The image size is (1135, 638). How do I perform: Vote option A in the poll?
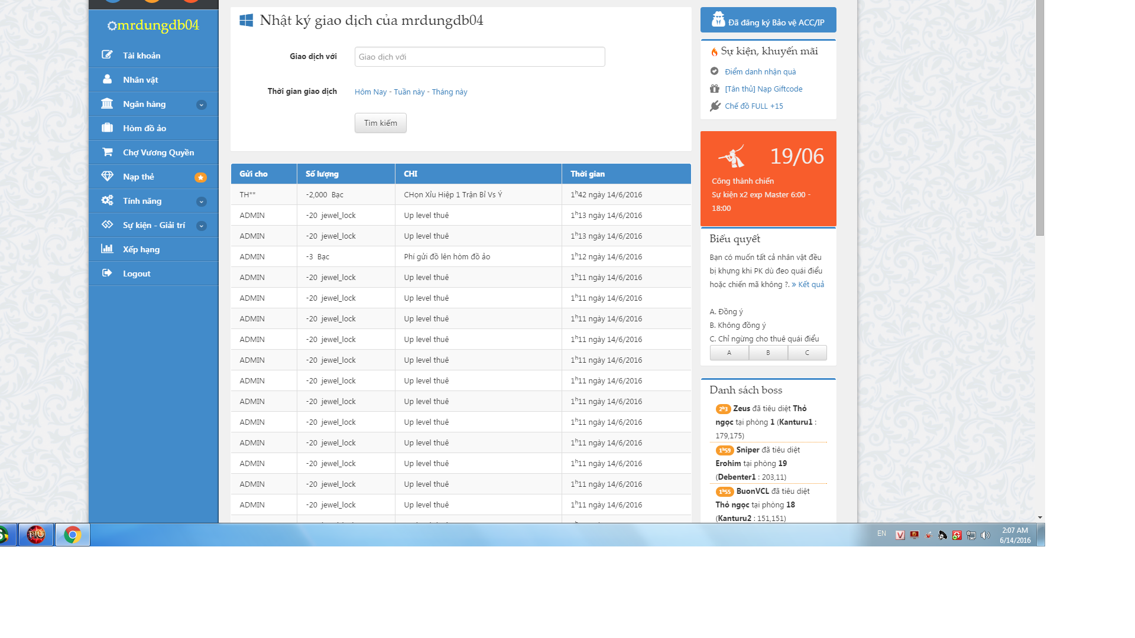729,353
